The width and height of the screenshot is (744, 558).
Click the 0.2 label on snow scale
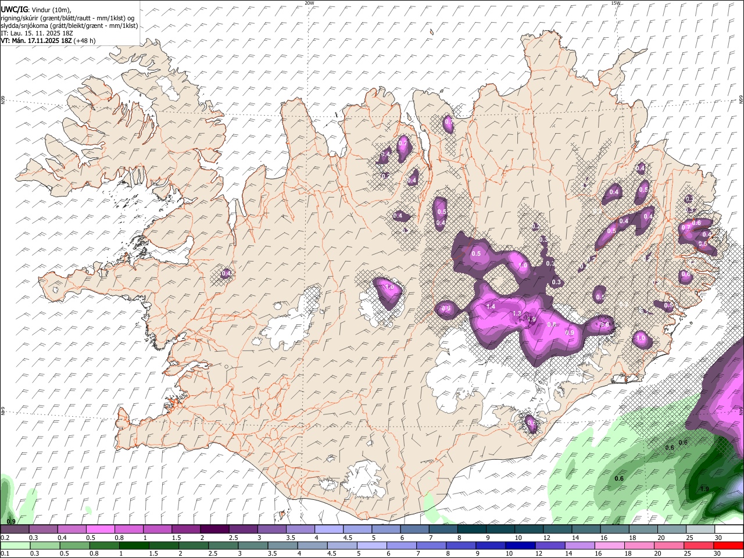coord(5,538)
